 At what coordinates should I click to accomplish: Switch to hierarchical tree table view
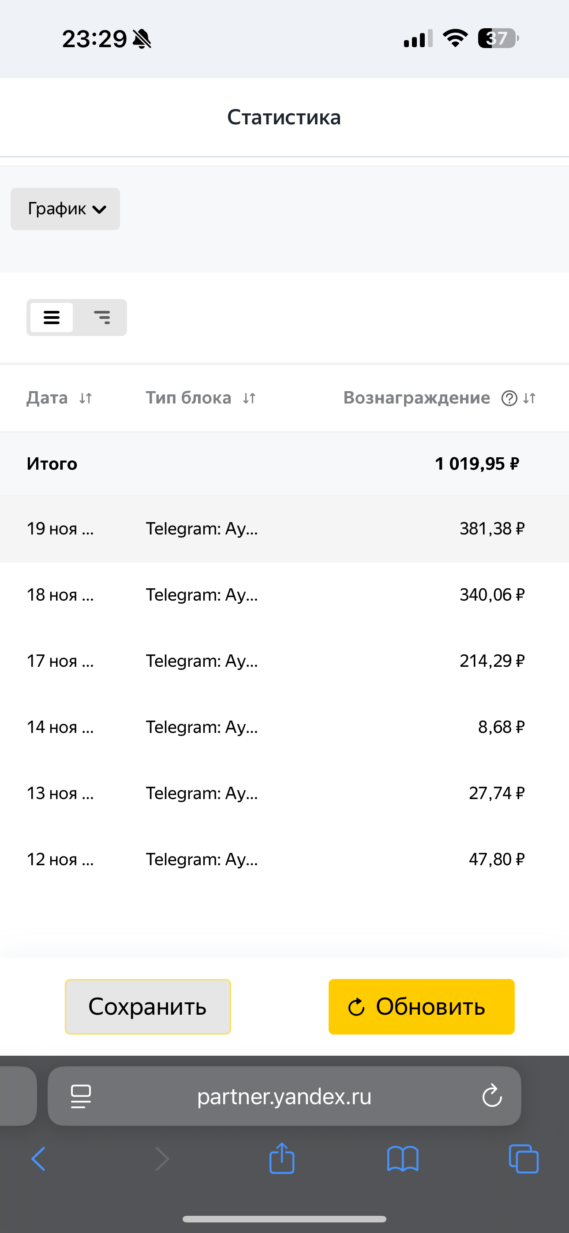101,318
